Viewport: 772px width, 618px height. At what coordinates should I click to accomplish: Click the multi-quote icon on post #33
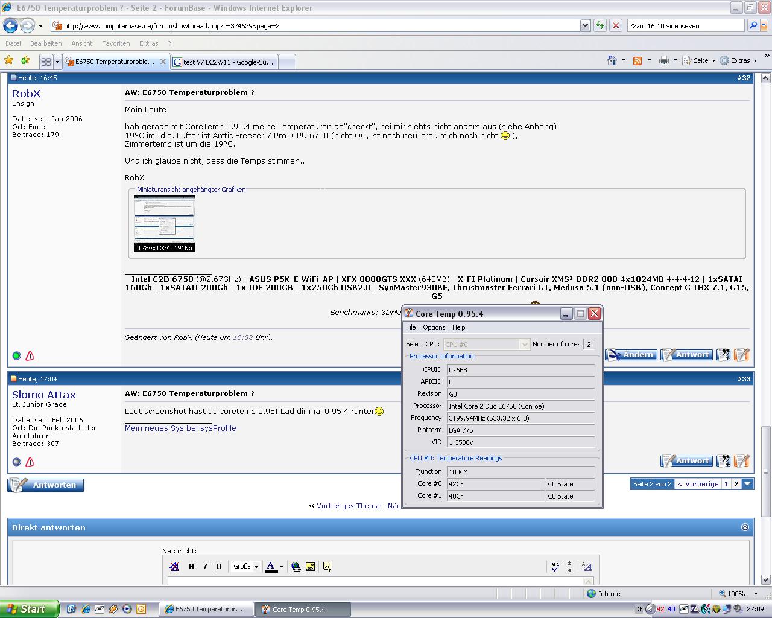pyautogui.click(x=723, y=461)
